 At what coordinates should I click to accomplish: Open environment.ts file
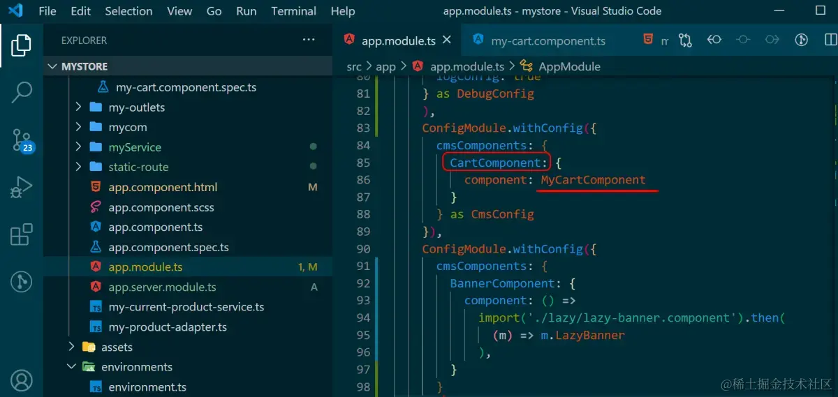(187, 387)
